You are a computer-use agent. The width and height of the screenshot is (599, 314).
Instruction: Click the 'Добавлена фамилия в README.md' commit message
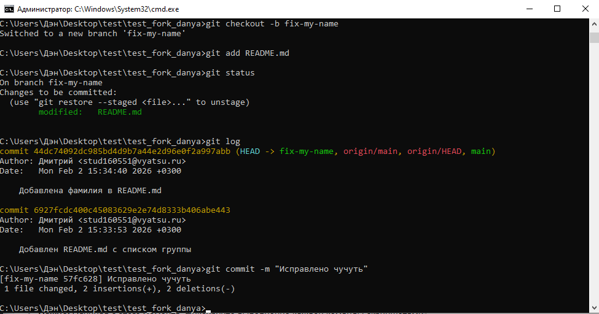click(x=90, y=191)
